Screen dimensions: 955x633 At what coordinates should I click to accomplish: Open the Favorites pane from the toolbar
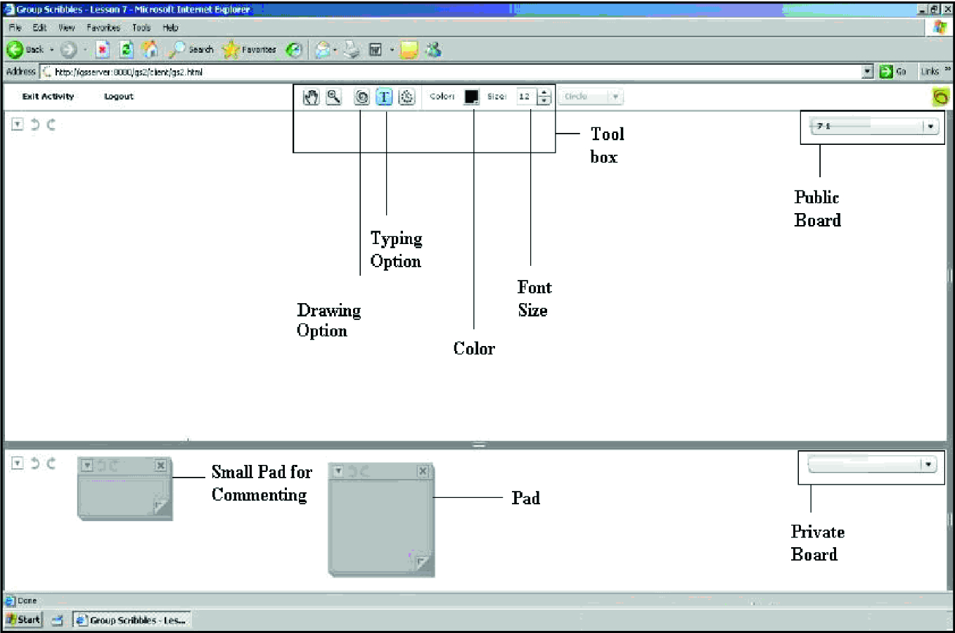click(x=250, y=49)
